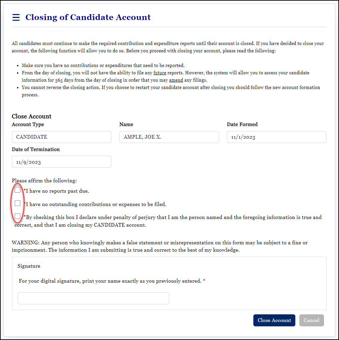Open the 'future' link in the bullet list

(x=160, y=73)
